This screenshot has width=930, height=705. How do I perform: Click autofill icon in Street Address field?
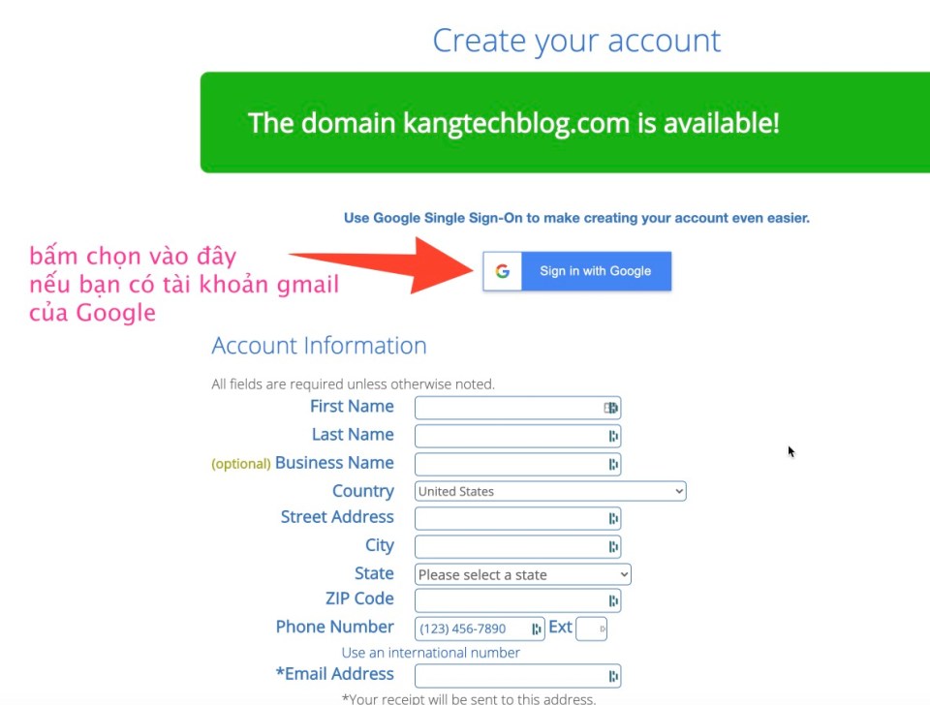click(613, 519)
